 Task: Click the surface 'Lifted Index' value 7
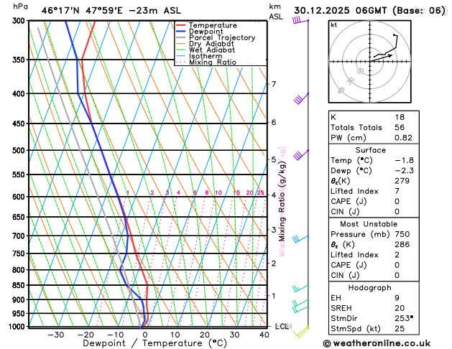tap(397, 191)
